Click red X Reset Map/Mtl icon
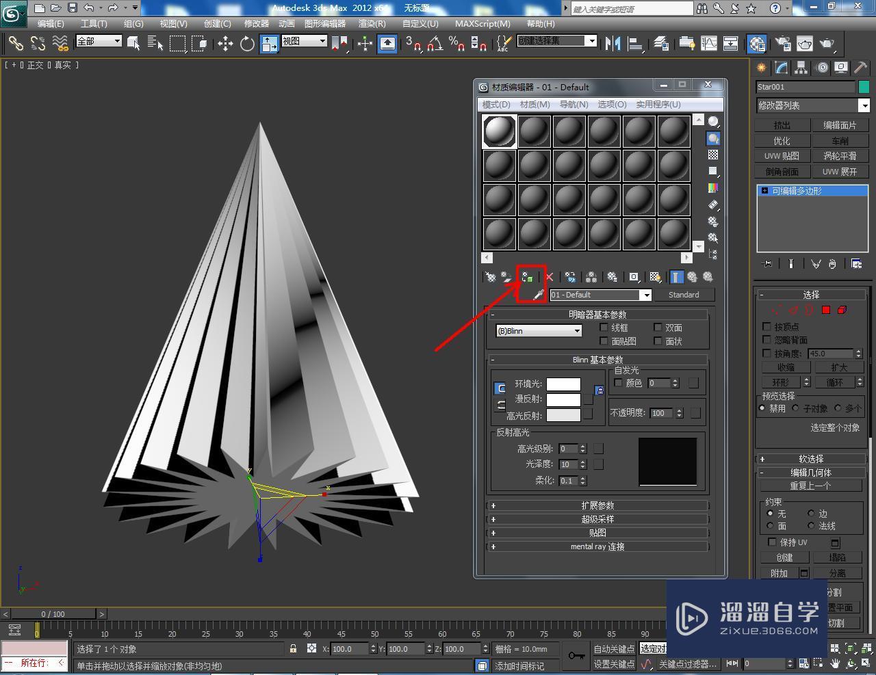 click(549, 277)
